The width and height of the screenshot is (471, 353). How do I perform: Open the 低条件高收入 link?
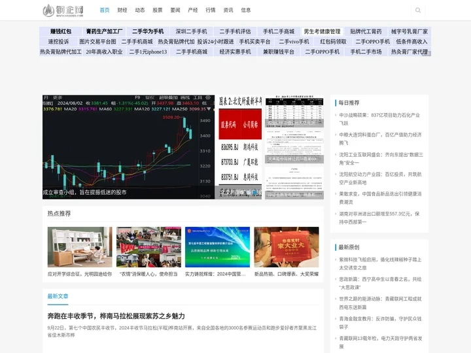(x=411, y=42)
